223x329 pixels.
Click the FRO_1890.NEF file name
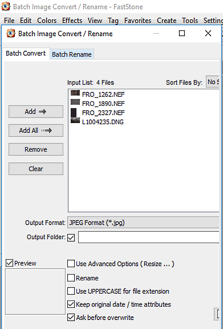tap(104, 104)
